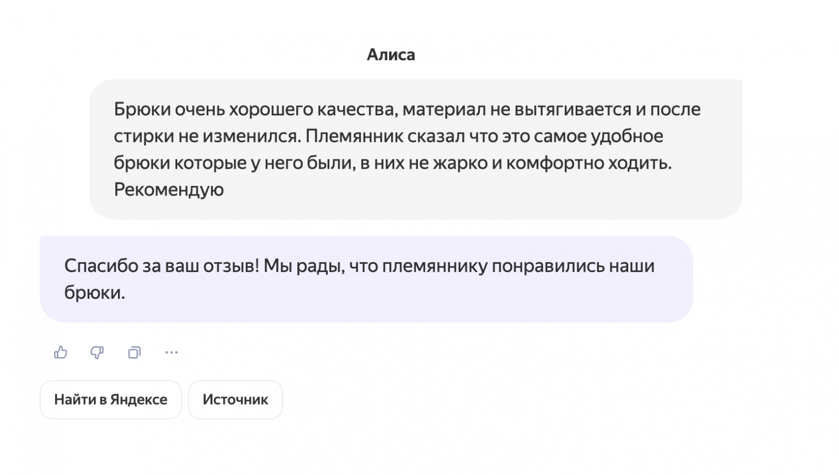Copy Alice's reply using the copy icon

coord(134,352)
